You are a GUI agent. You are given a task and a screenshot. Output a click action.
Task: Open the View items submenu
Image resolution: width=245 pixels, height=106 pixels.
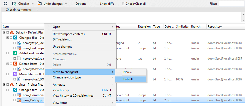(x=80, y=103)
